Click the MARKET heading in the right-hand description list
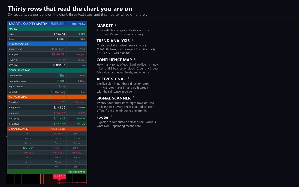 [x=105, y=26]
